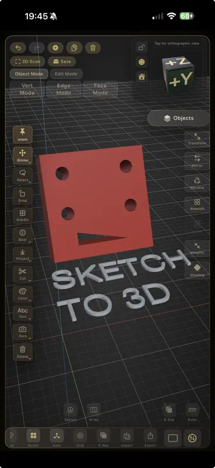Open the Array tool

[x=93, y=413]
